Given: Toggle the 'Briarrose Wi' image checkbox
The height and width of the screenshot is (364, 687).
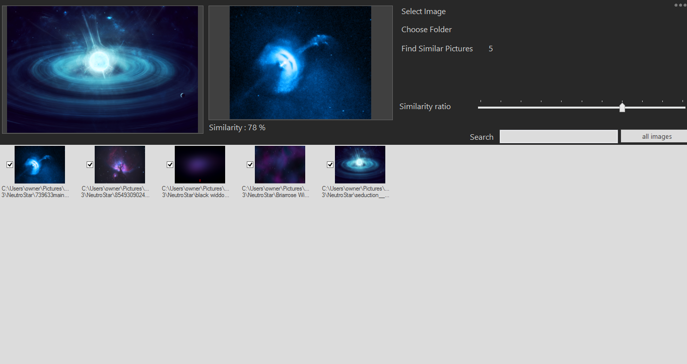Looking at the screenshot, I should [250, 165].
